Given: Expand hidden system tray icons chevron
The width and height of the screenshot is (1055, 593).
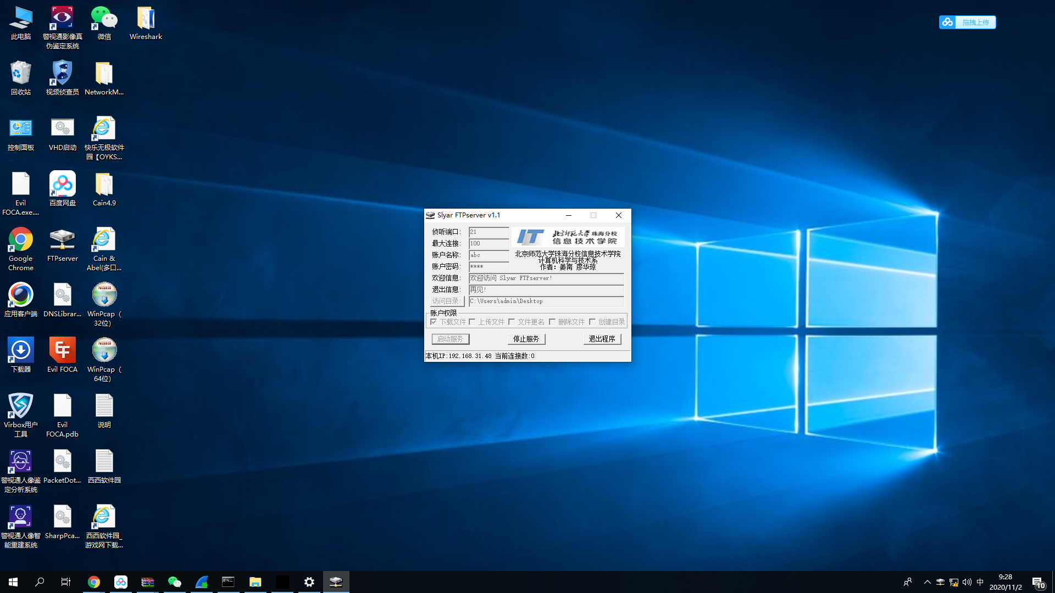Looking at the screenshot, I should pos(927,582).
